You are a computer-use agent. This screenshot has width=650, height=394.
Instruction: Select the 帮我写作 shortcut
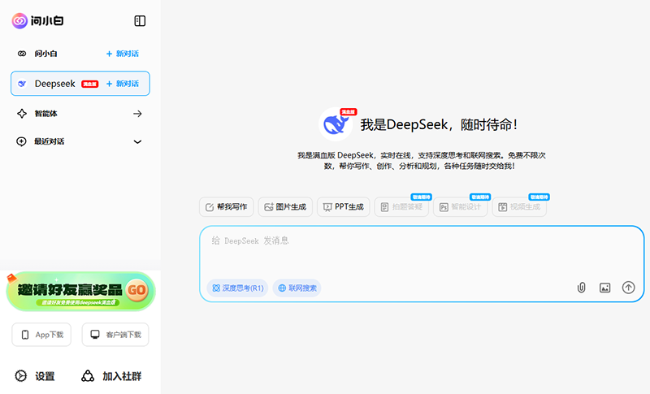(227, 206)
